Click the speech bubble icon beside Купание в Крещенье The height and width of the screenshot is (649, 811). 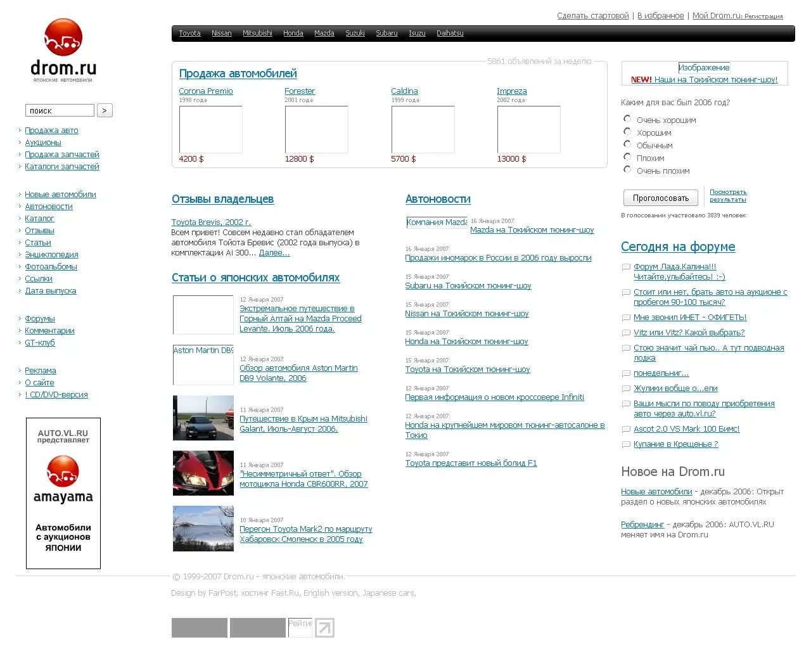[626, 444]
